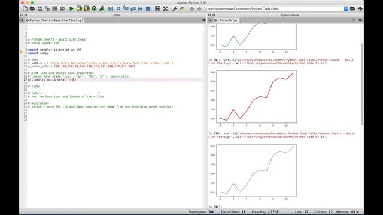
Task: Open the editor options search icon
Action: 203,20
